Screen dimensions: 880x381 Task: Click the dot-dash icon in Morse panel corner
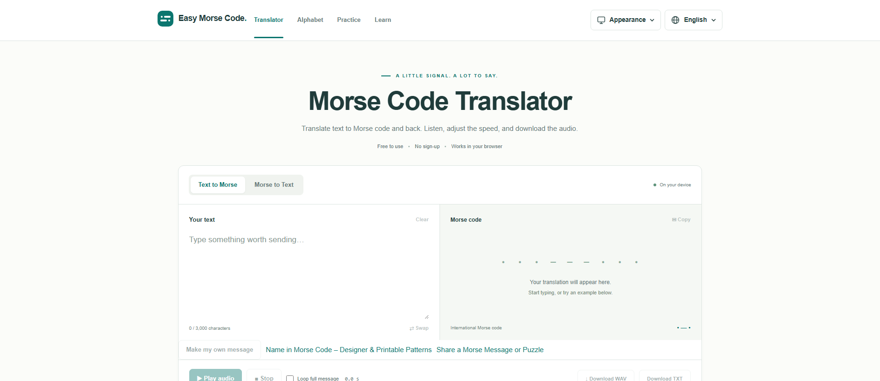[x=684, y=328]
